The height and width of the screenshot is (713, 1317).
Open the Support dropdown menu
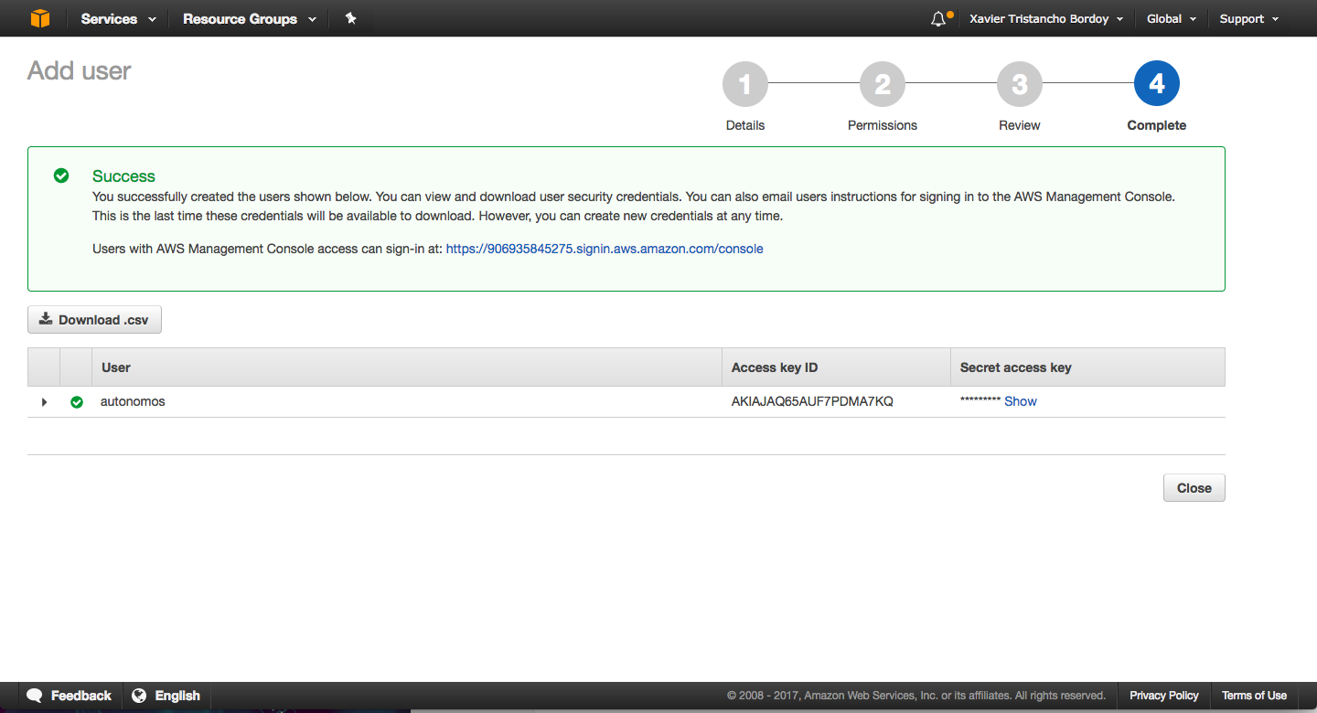pos(1248,18)
